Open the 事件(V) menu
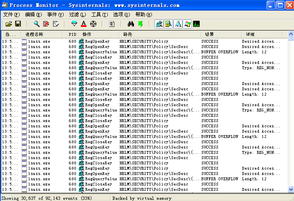 coord(56,15)
